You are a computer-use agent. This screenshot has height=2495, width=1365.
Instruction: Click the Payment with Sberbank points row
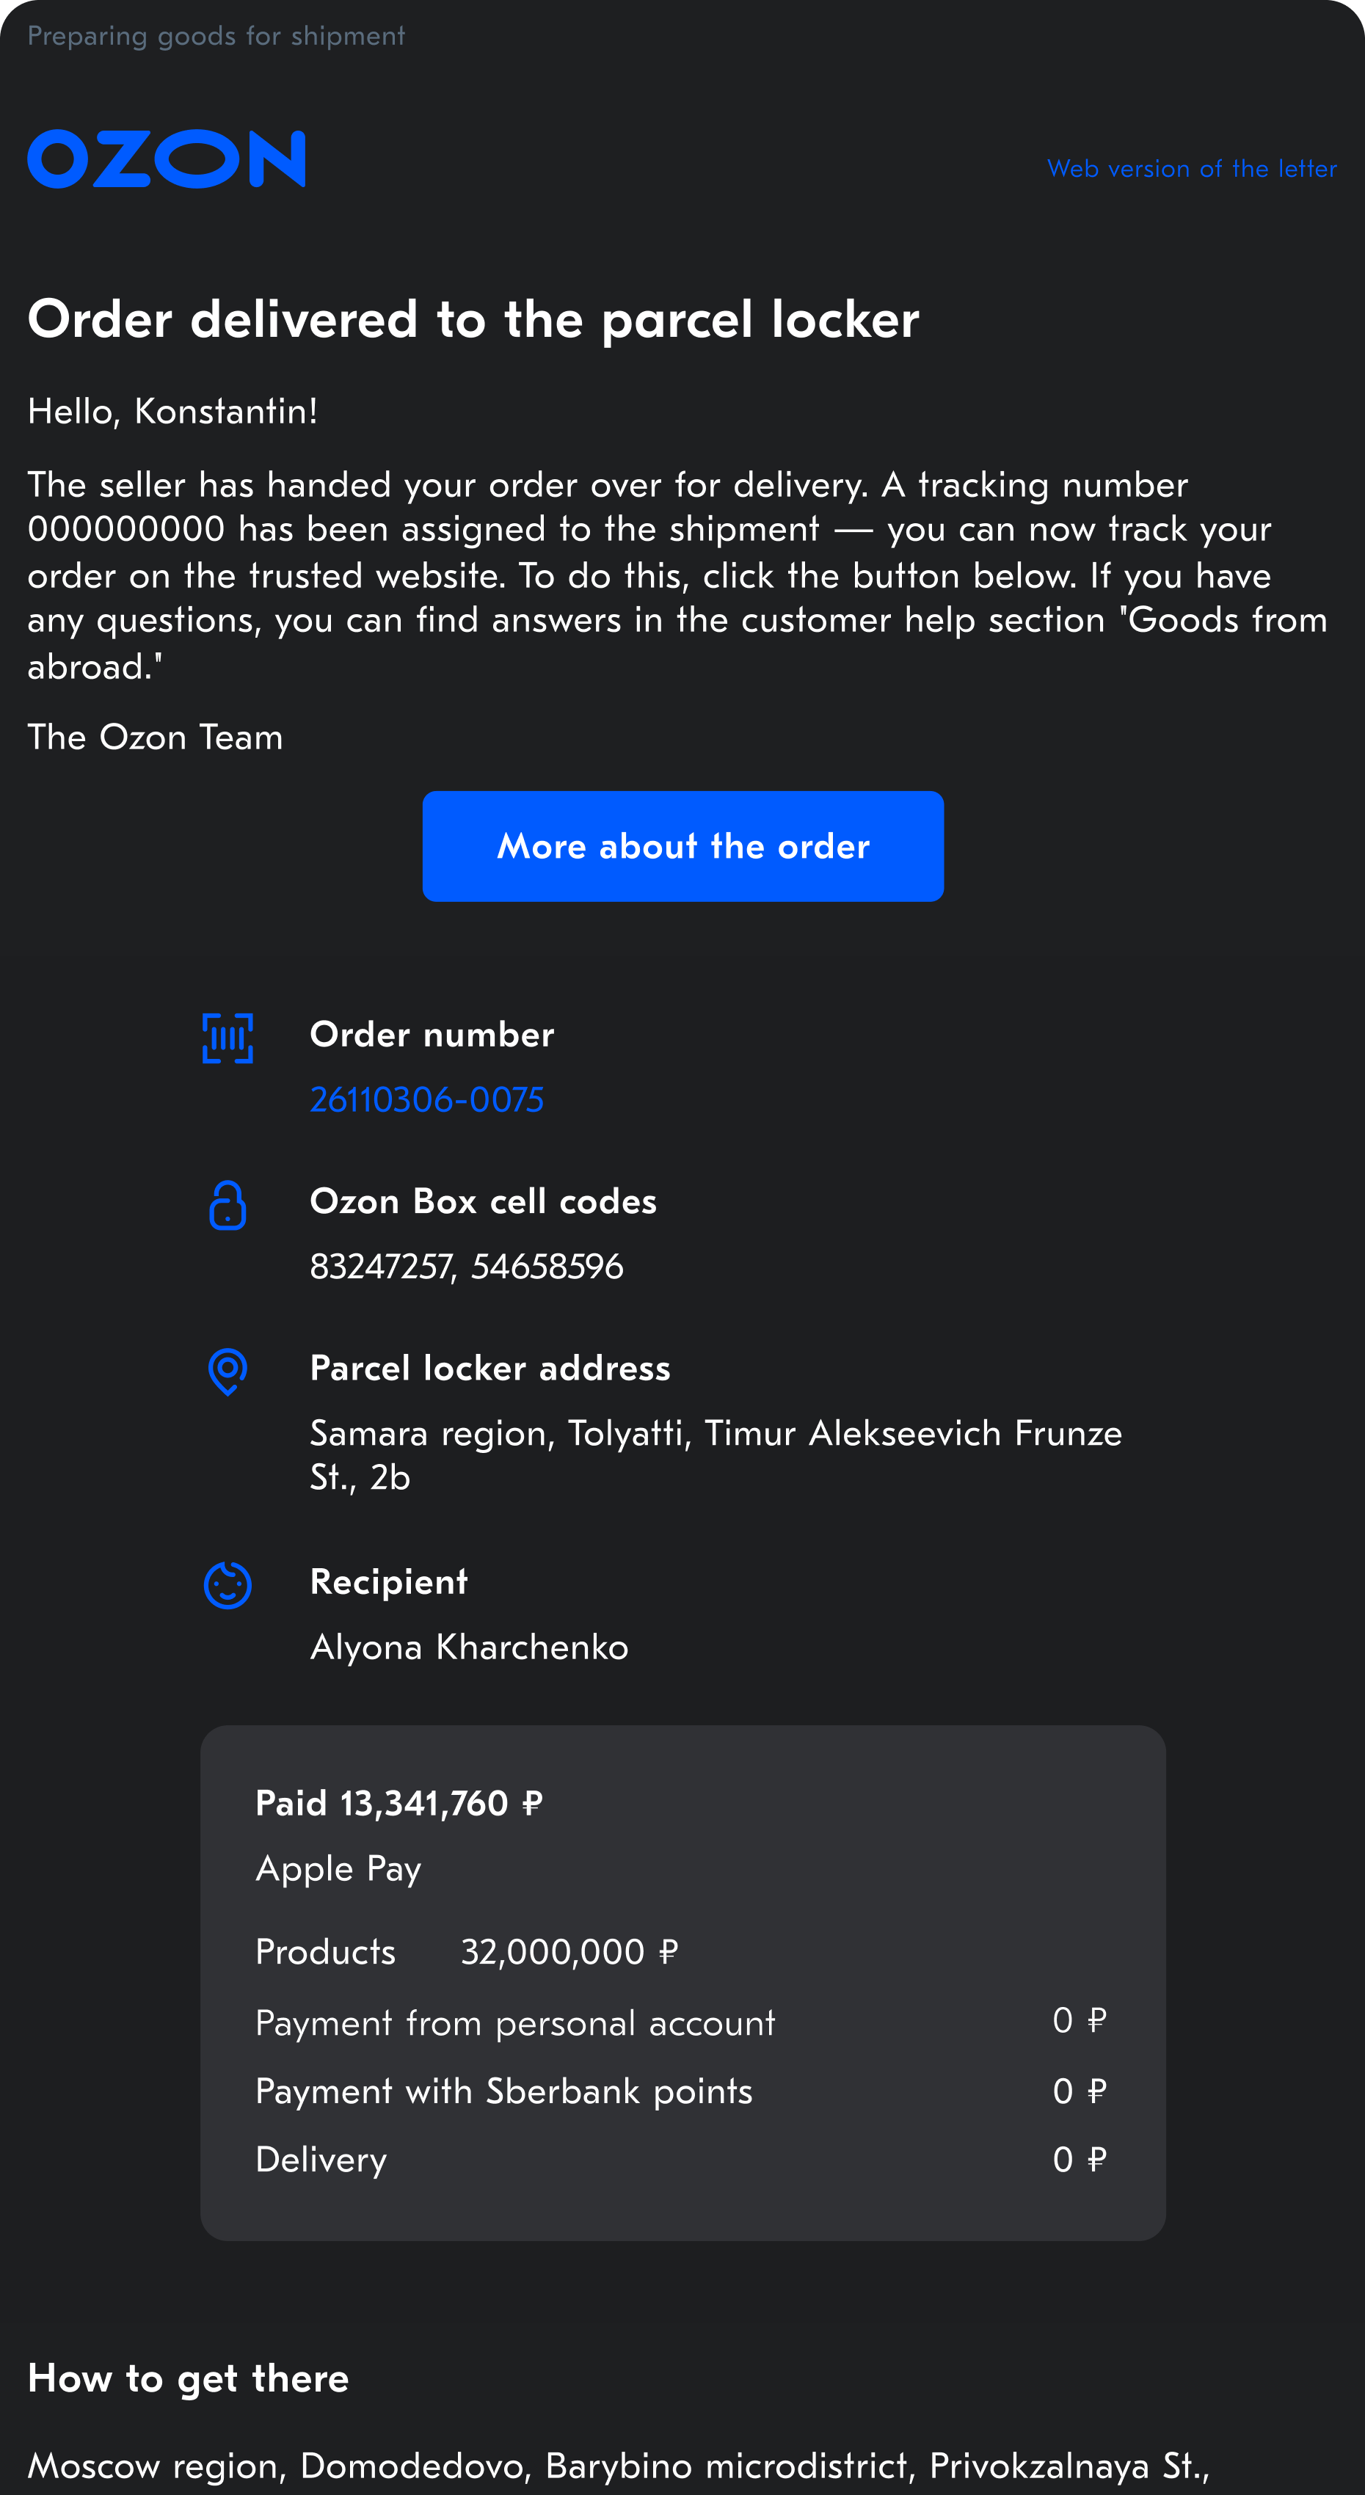pos(681,2091)
